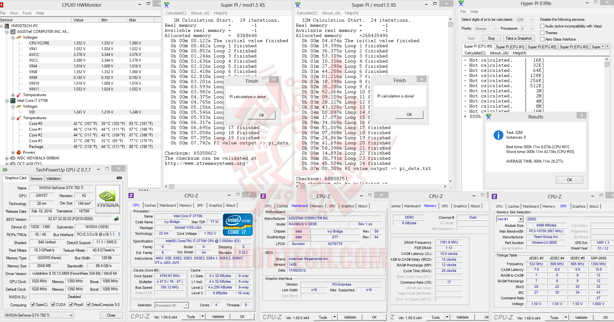This screenshot has height=322, width=614.
Task: Click the vertical scrollbar in 32M Super PI window
Action: 450,100
